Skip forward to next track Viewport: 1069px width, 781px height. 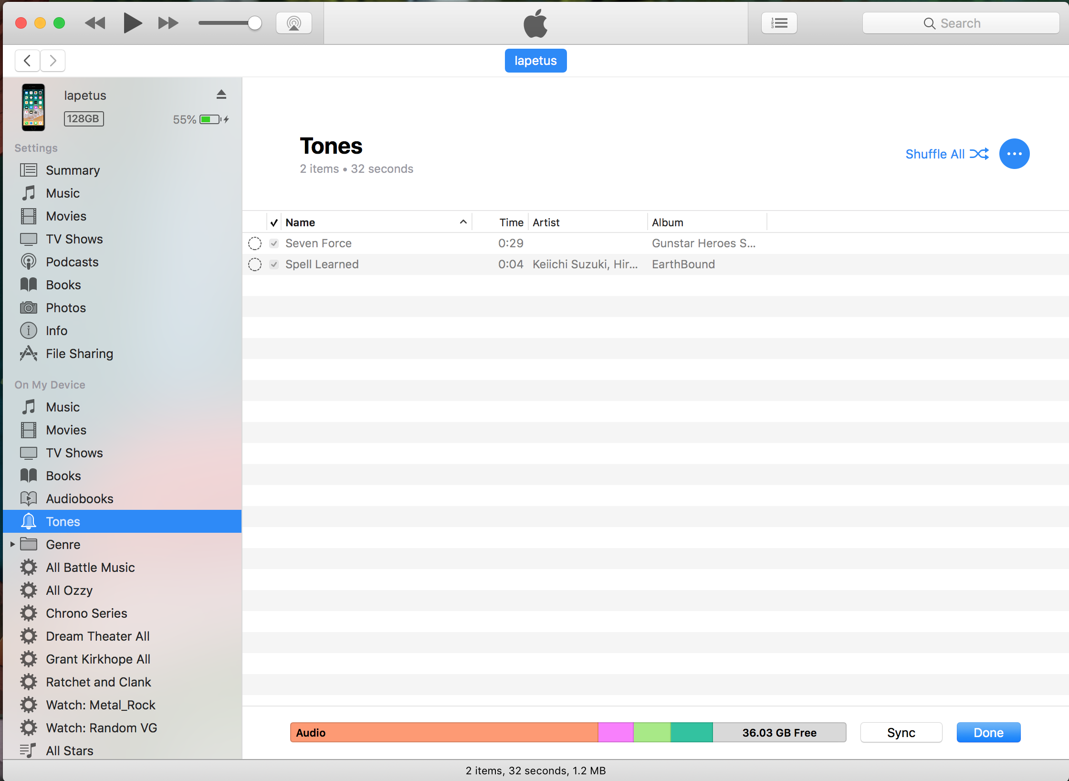point(168,23)
